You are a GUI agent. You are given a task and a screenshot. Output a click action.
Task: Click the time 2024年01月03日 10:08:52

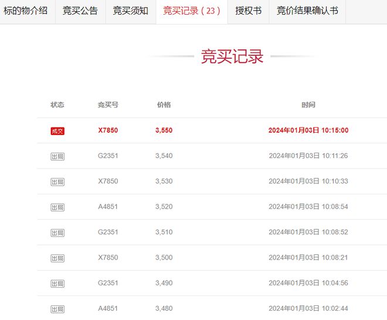click(308, 232)
